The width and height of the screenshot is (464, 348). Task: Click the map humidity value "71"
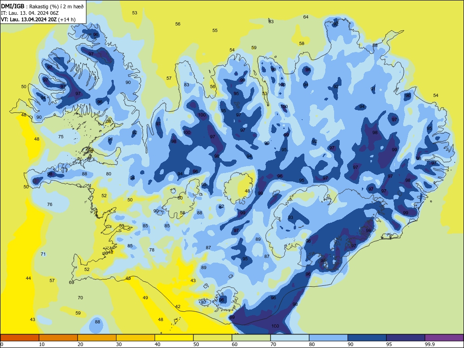[43, 254]
